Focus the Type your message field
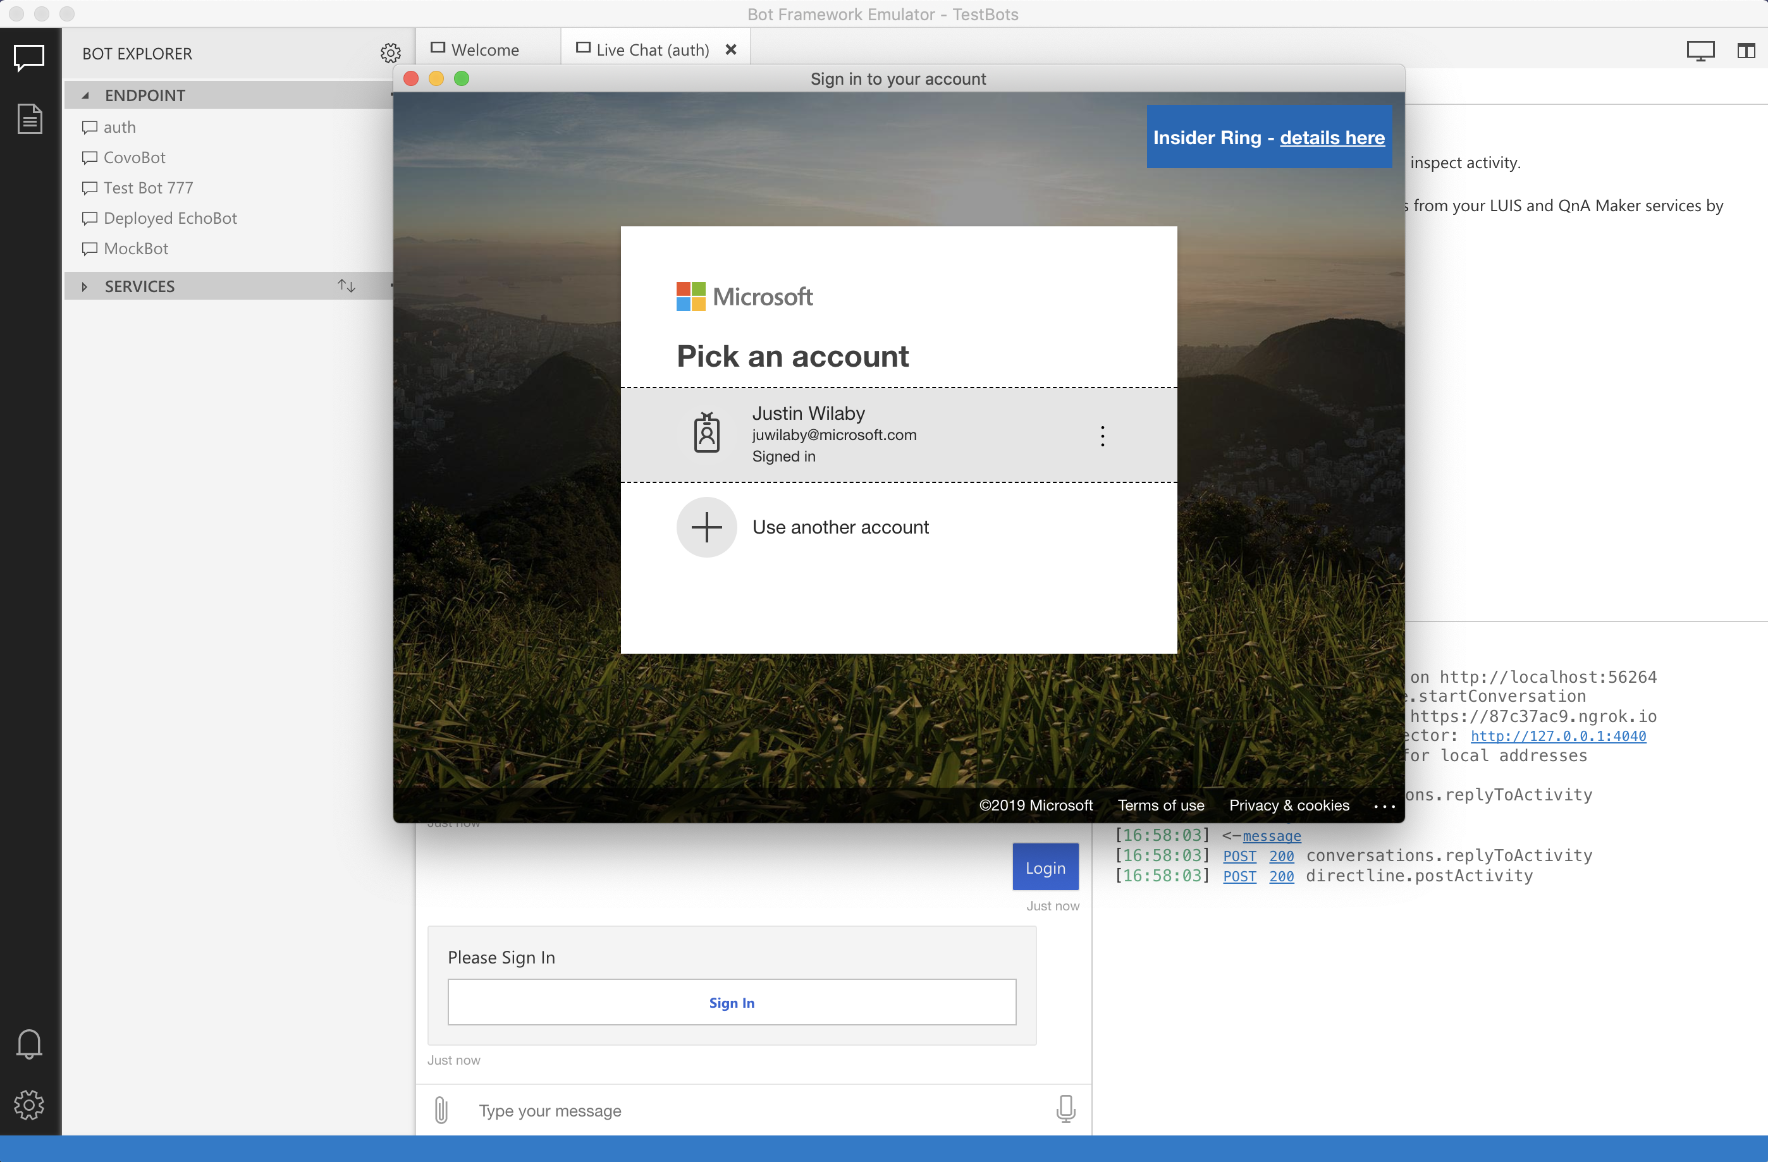 758,1111
